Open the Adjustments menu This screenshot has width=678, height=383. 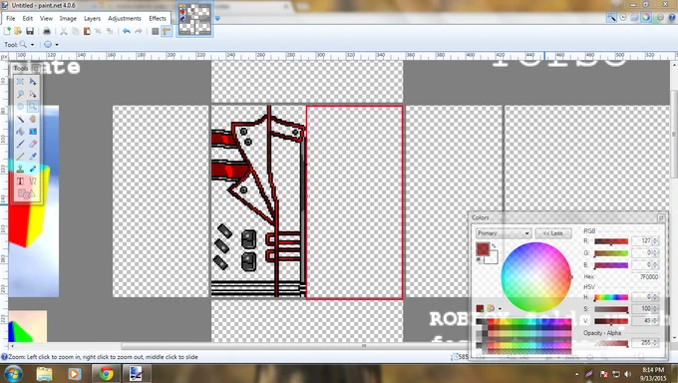(125, 18)
